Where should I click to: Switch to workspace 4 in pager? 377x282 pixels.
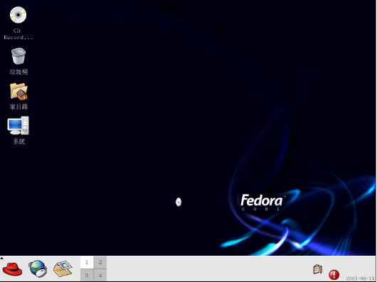[x=100, y=275]
